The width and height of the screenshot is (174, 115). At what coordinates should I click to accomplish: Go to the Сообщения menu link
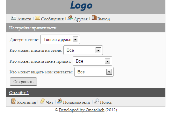click(52, 19)
